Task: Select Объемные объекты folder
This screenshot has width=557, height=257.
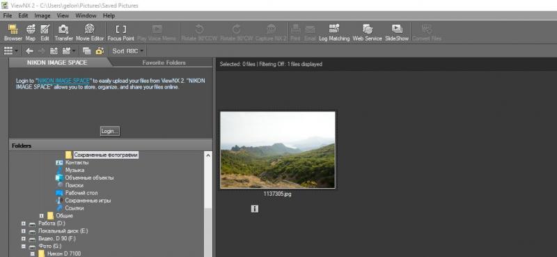Action: 89,178
